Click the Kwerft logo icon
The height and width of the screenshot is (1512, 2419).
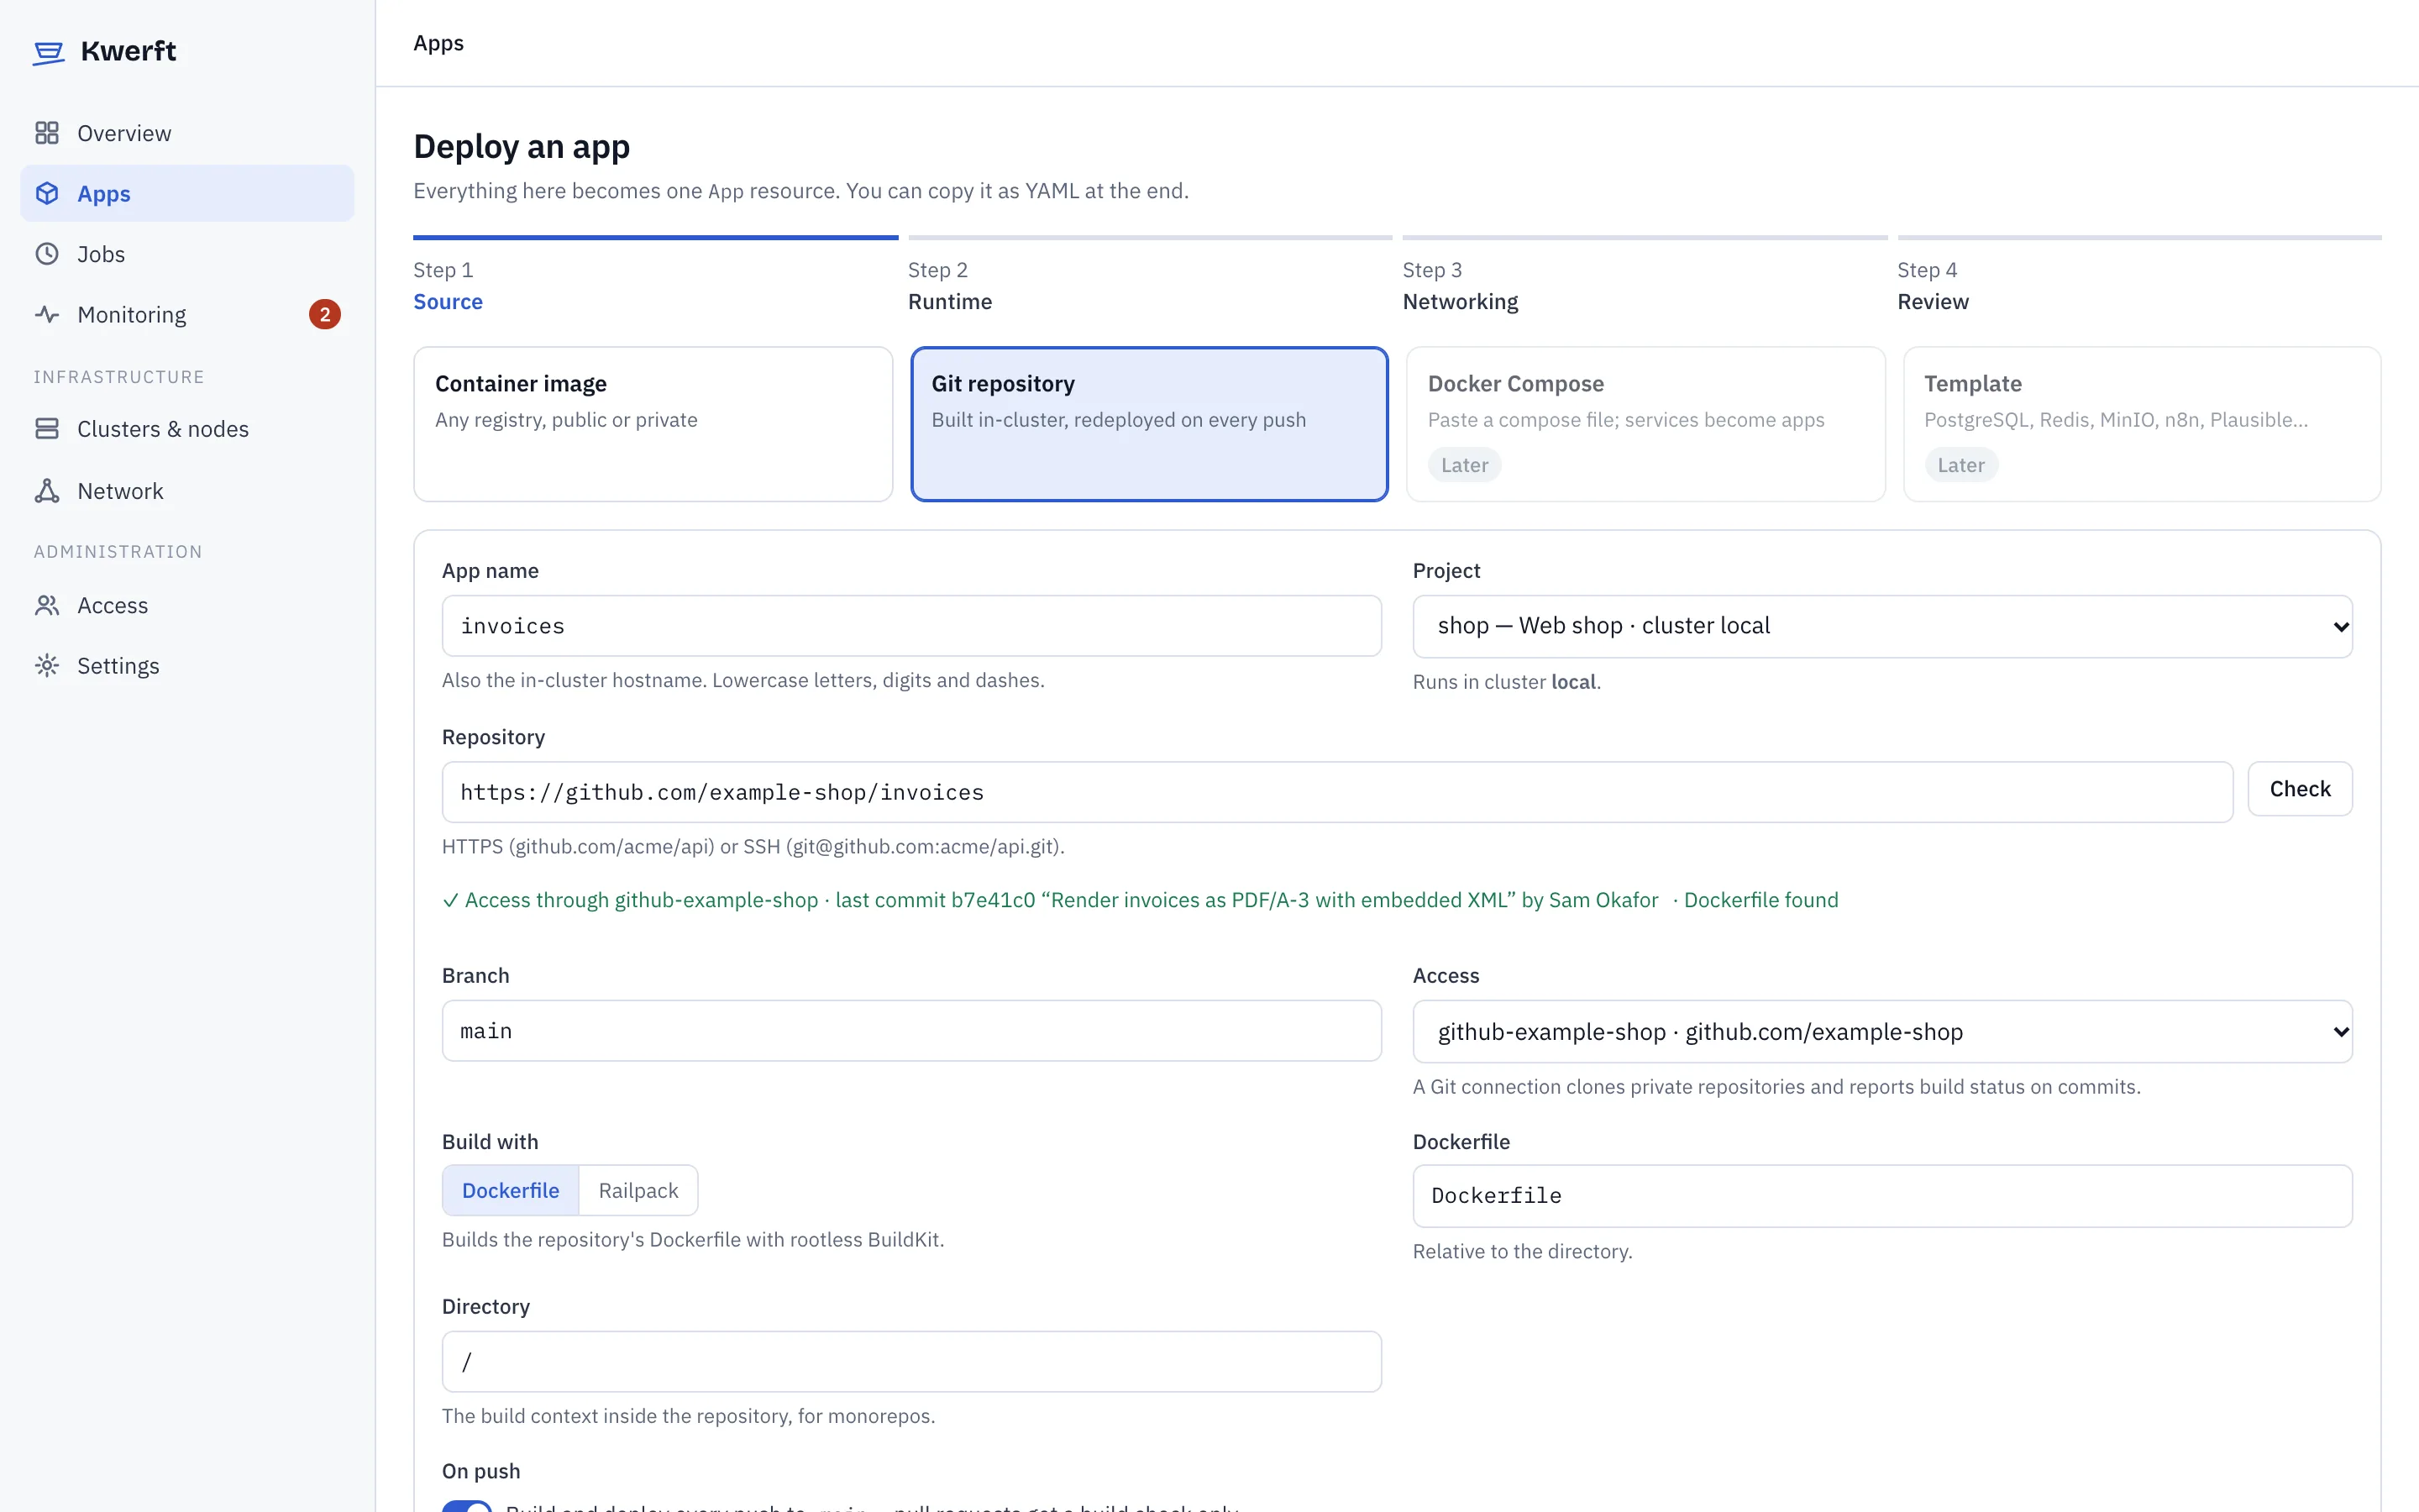point(48,52)
